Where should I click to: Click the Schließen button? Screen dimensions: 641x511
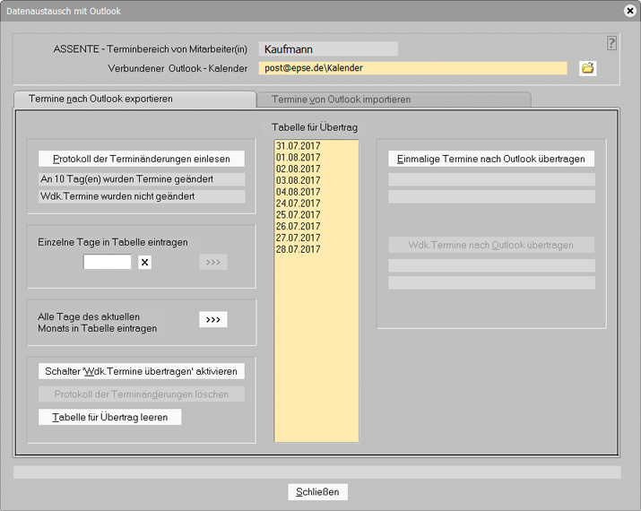[317, 492]
